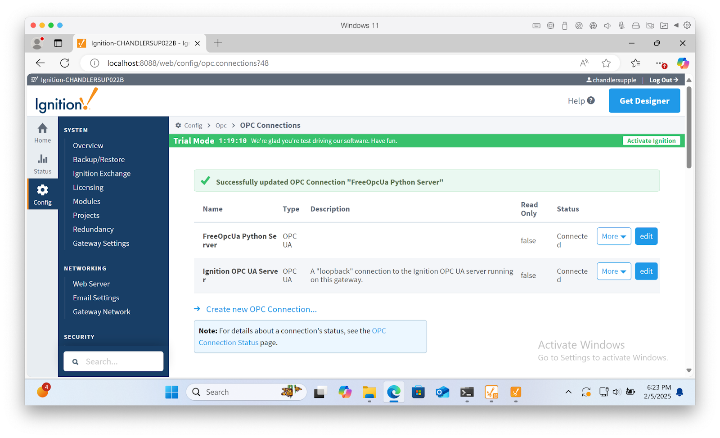
Task: Open Gateway Settings menu item
Action: 101,243
